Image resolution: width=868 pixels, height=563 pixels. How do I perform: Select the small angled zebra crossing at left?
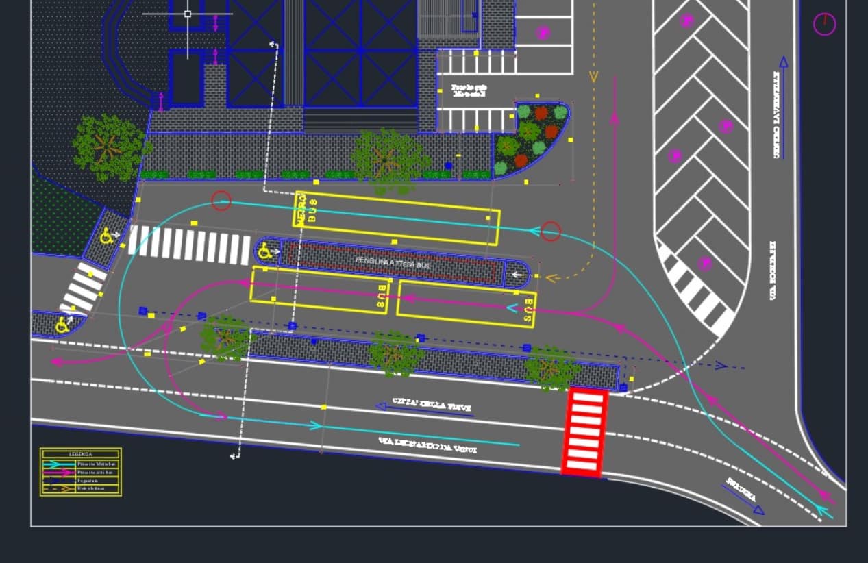coord(84,288)
